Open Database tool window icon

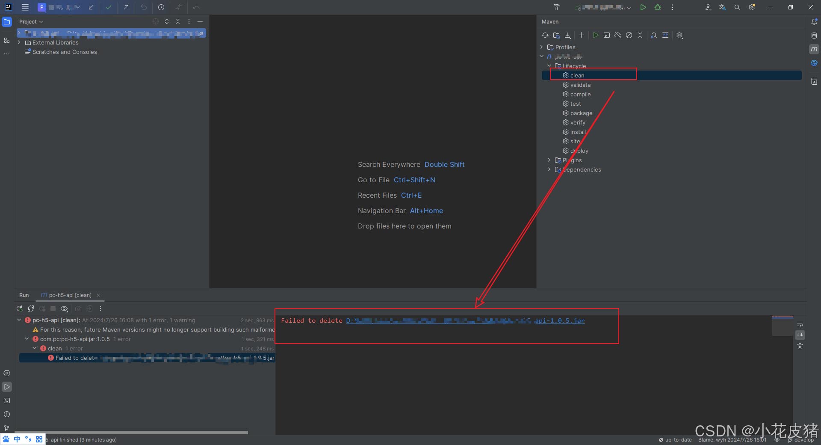coord(814,36)
